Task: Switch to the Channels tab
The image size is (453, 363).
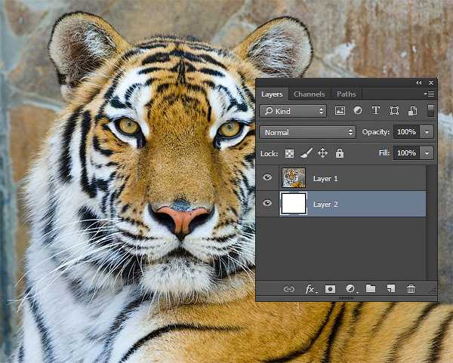Action: coord(309,94)
